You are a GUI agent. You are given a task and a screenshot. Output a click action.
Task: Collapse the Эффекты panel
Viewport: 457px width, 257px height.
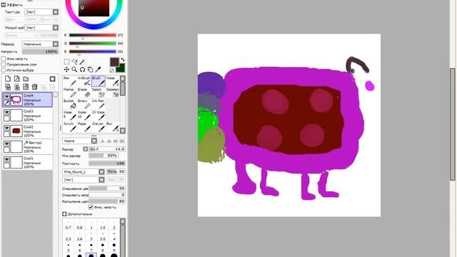4,5
